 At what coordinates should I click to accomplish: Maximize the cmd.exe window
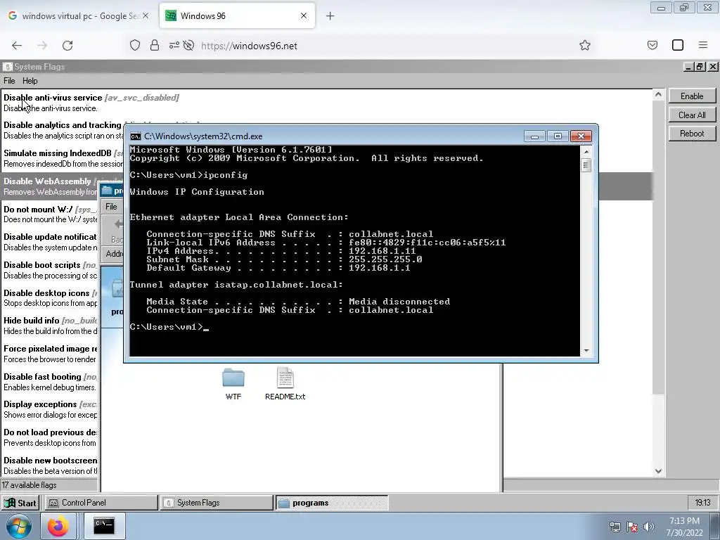click(558, 136)
